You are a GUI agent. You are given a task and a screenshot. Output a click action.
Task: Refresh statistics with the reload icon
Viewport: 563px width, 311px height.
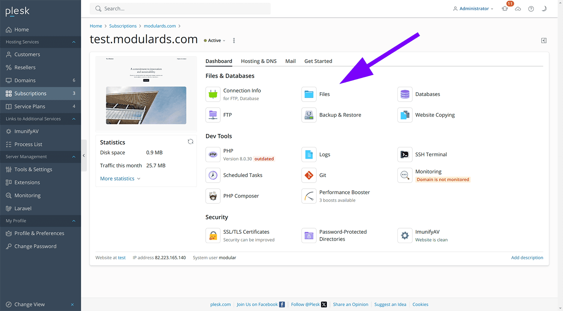pos(191,141)
